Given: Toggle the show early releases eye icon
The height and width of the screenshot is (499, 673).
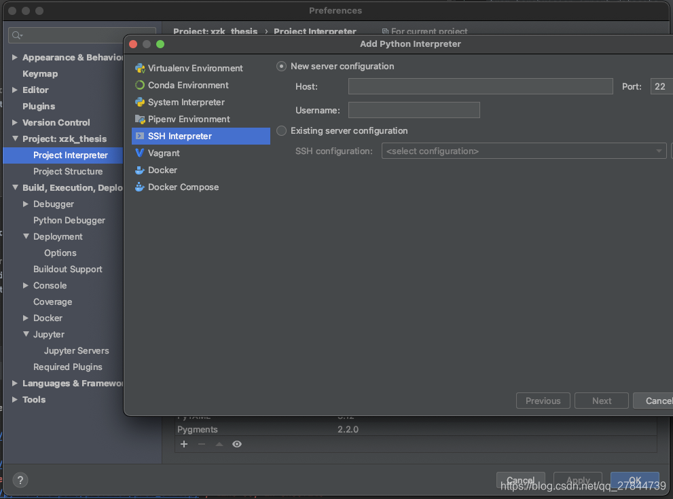Looking at the screenshot, I should coord(237,444).
